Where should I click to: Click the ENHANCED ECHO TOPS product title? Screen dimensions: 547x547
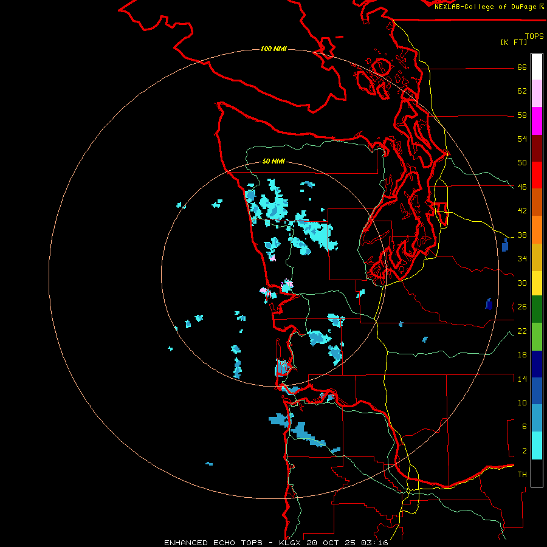coord(213,543)
